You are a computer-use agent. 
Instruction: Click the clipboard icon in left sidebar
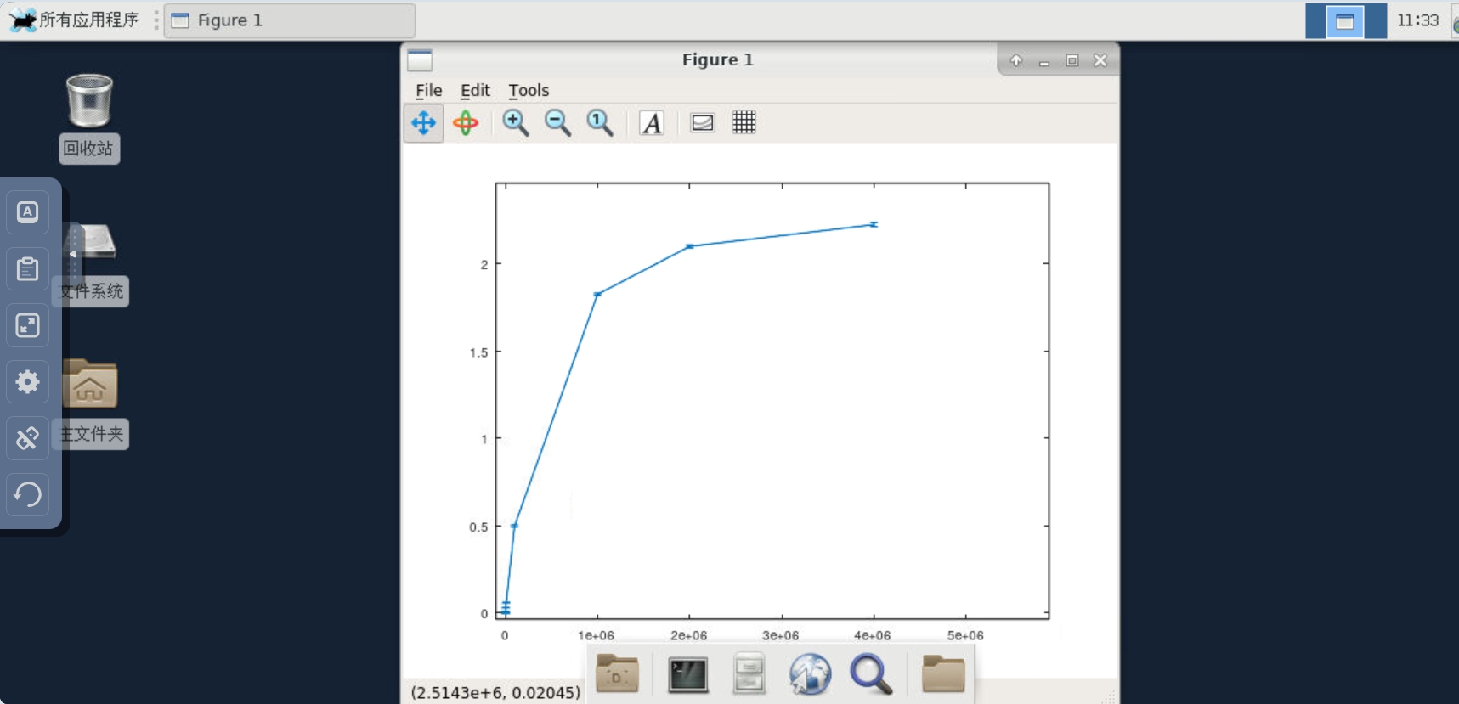click(28, 269)
